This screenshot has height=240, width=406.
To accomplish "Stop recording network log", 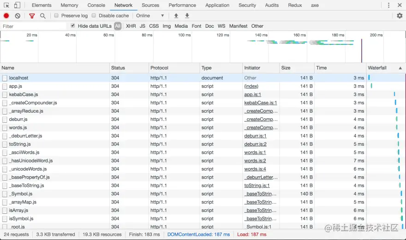I will [x=6, y=16].
